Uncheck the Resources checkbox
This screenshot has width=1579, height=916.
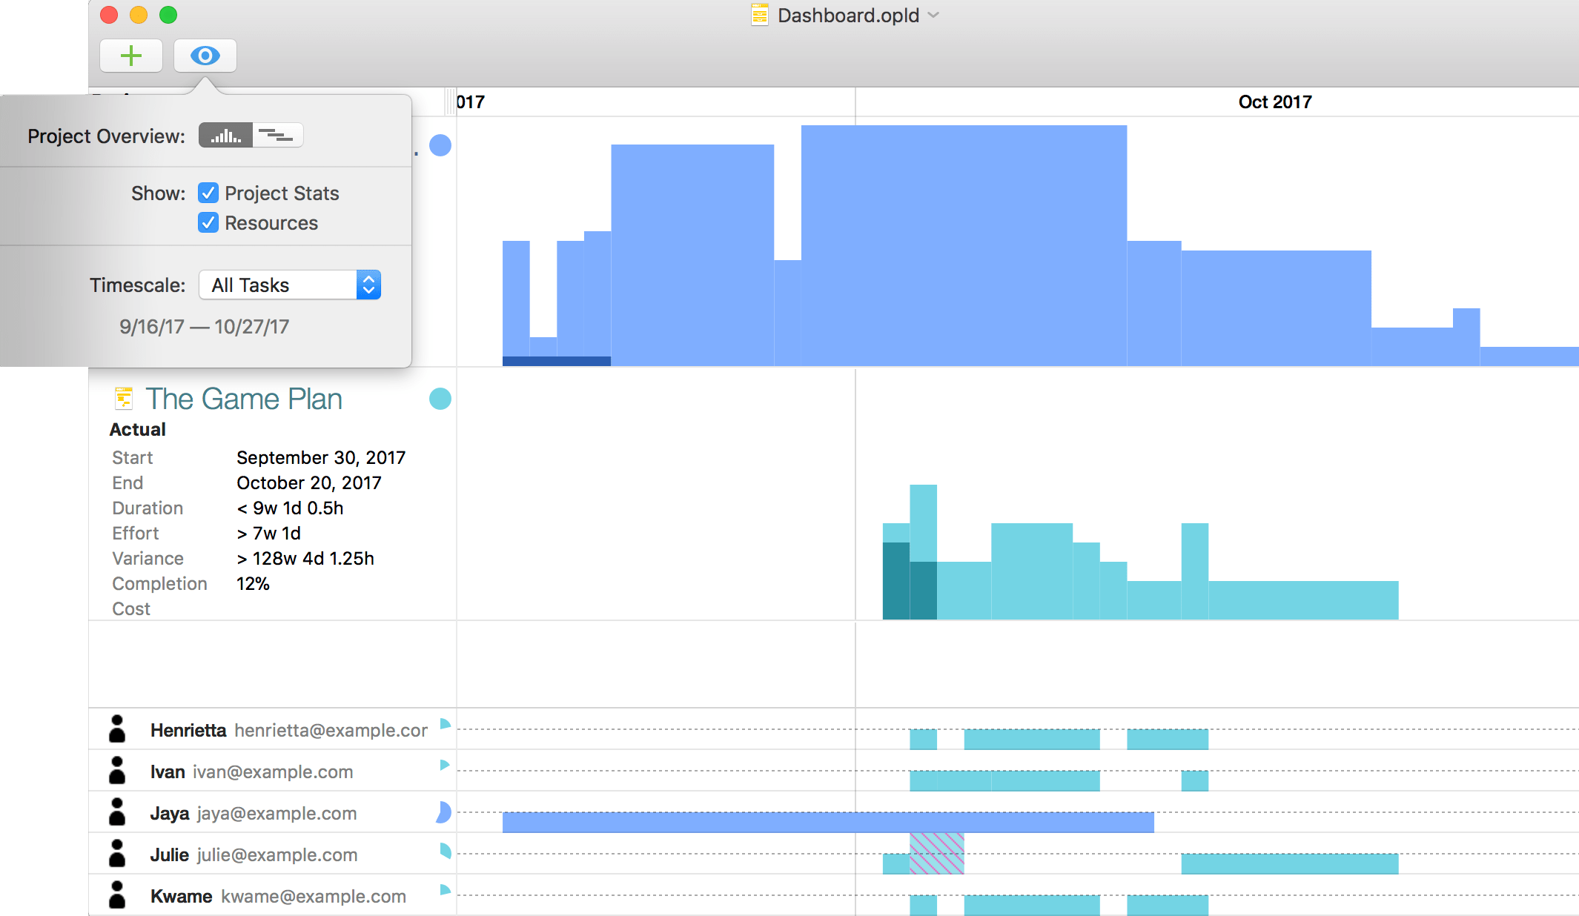coord(208,223)
